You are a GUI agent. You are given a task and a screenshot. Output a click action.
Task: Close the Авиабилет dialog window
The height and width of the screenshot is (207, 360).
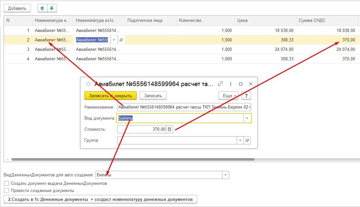point(251,84)
